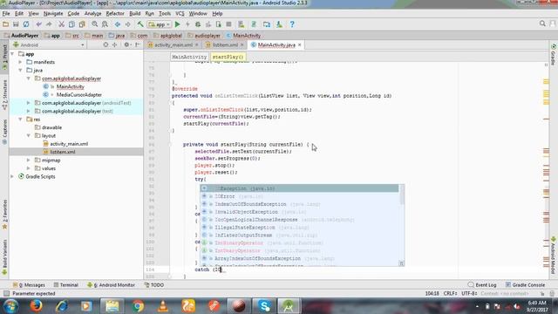The width and height of the screenshot is (558, 314).
Task: Click the Find magnifier icon
Action: click(95, 24)
